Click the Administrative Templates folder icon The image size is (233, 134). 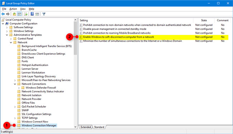click(11, 35)
